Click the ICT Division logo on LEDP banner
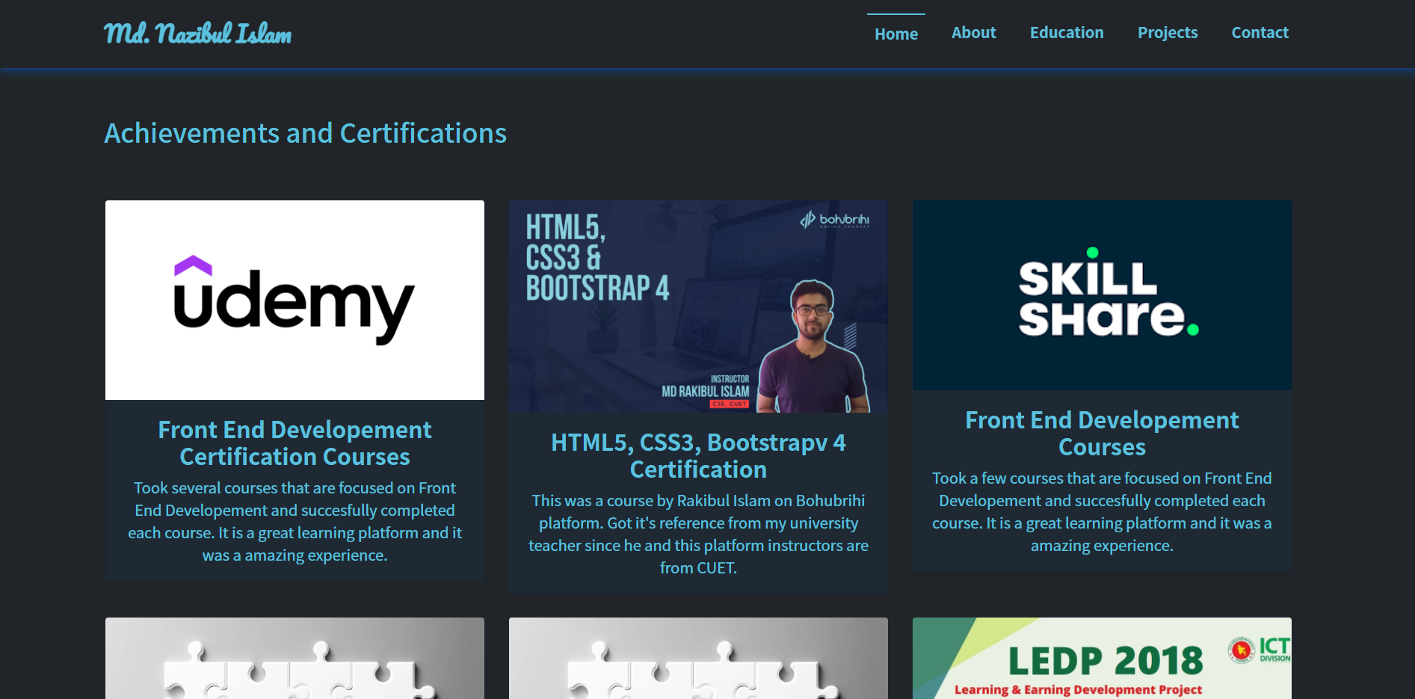 (x=1260, y=649)
